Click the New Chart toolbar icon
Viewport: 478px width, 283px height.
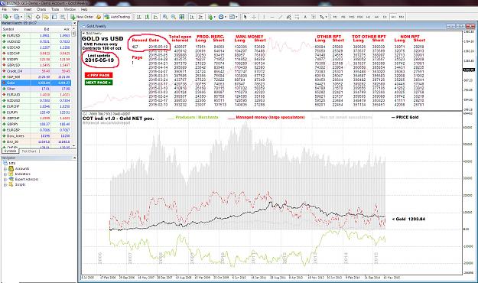click(x=6, y=17)
